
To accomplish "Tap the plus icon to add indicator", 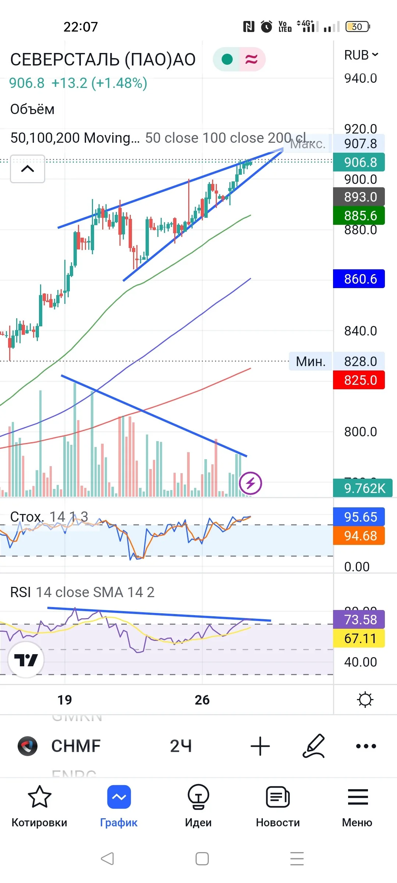I will tap(260, 746).
